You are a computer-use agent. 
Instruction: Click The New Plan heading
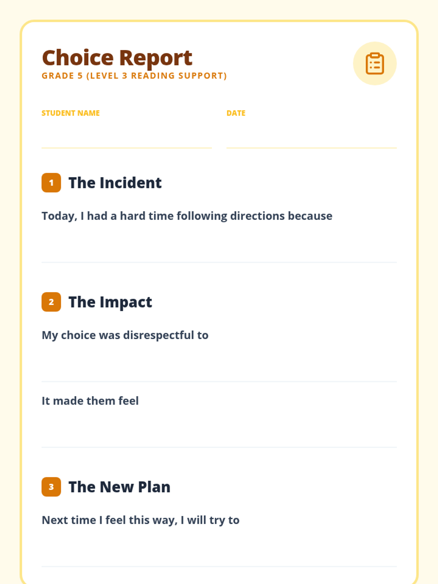119,487
